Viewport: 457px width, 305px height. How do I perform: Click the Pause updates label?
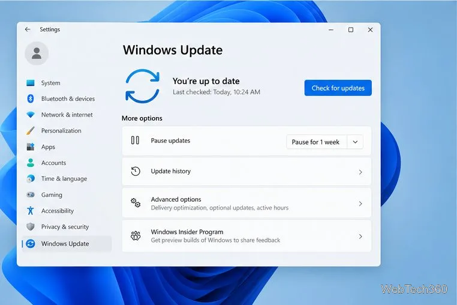(170, 140)
